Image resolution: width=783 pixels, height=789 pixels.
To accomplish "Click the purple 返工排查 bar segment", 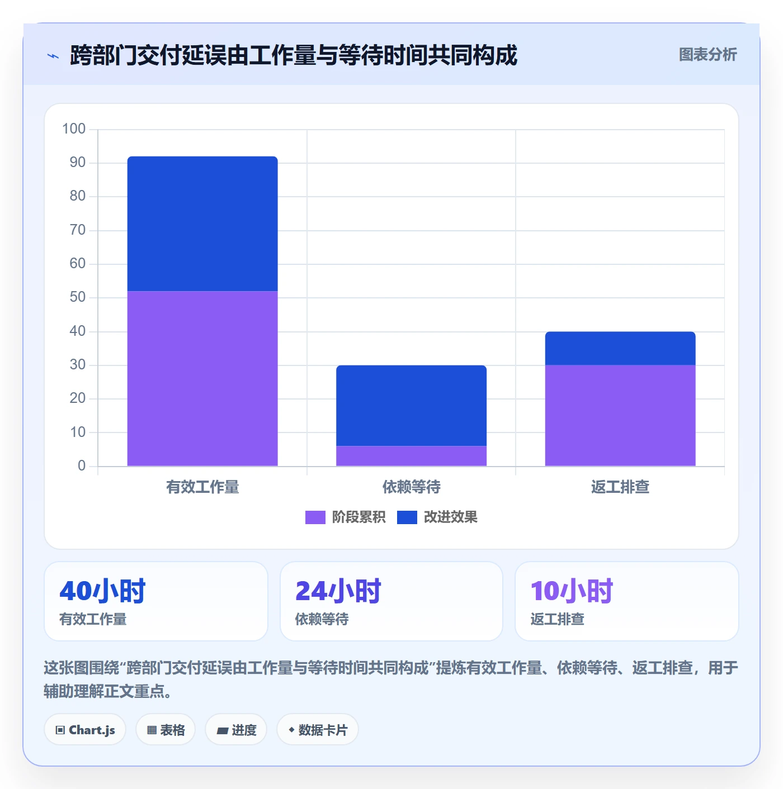I will click(x=620, y=415).
